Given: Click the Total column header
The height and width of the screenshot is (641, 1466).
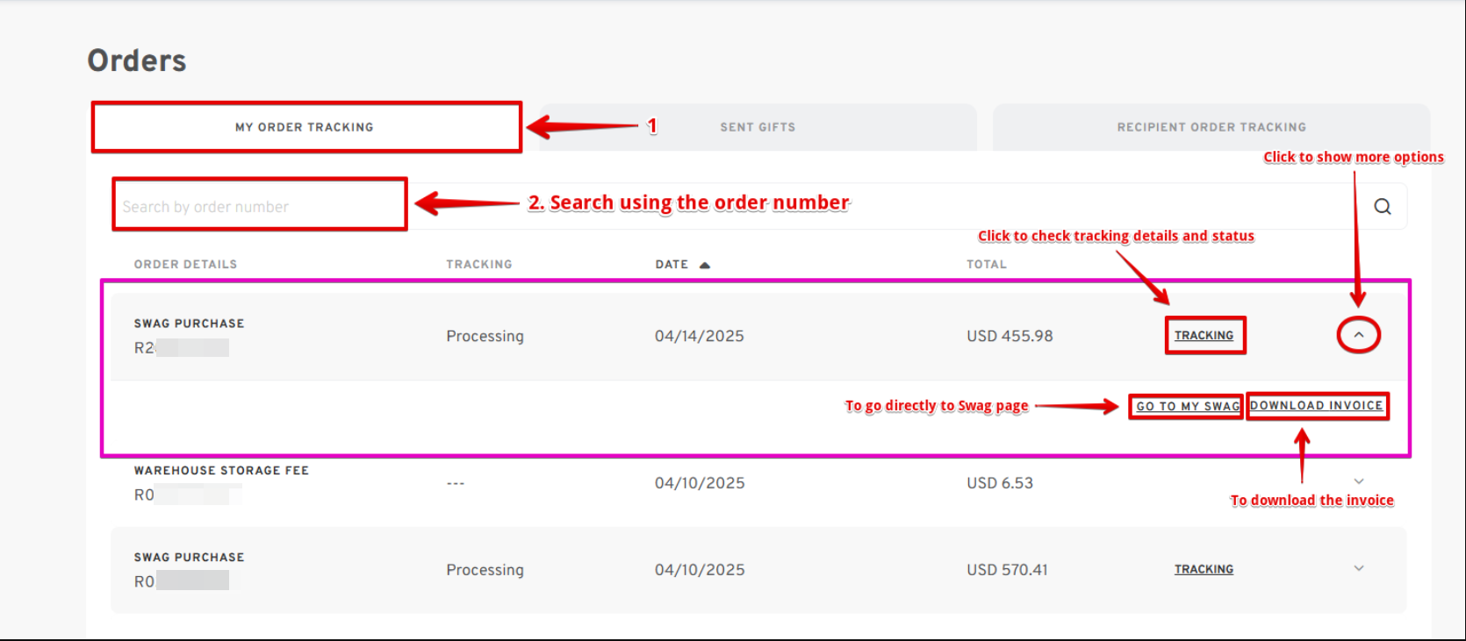Looking at the screenshot, I should click(986, 264).
